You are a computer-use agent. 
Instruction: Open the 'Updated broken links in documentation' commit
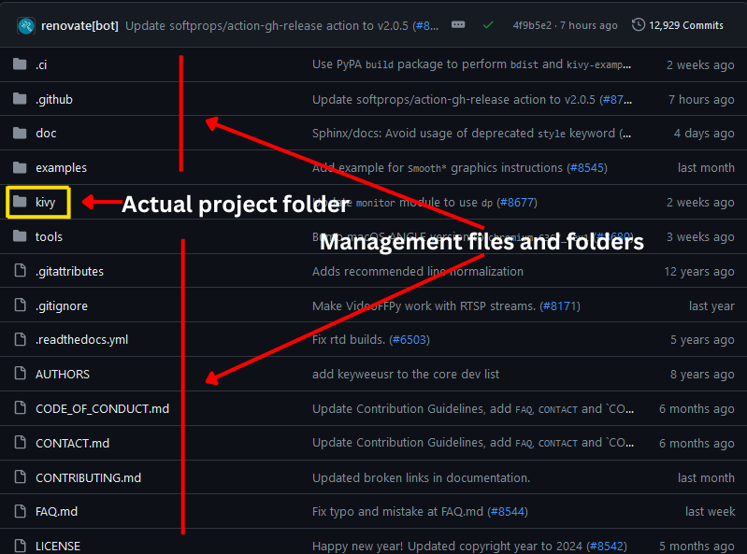[x=421, y=477]
